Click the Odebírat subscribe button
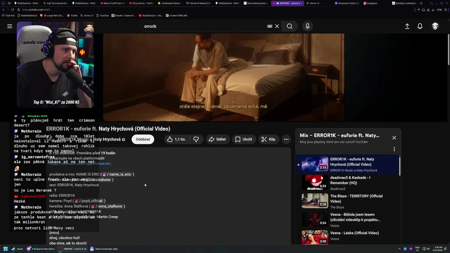 click(143, 140)
